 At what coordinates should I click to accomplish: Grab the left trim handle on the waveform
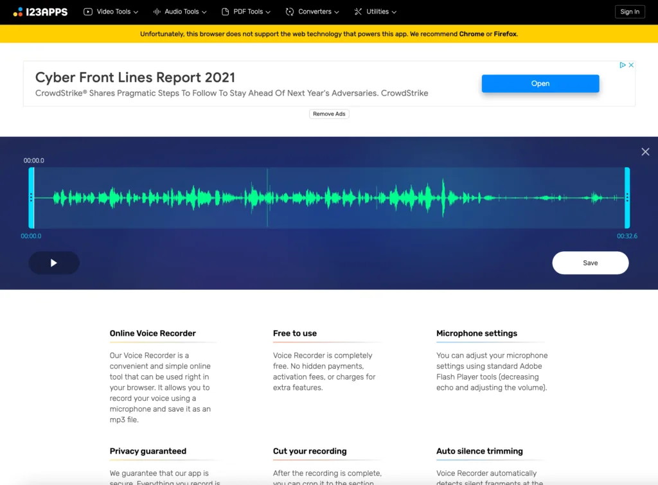pyautogui.click(x=31, y=198)
